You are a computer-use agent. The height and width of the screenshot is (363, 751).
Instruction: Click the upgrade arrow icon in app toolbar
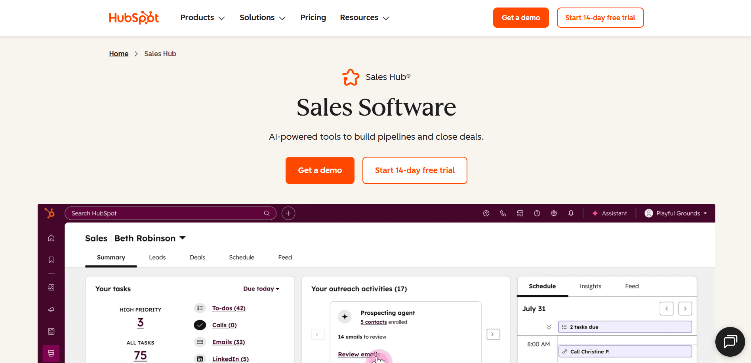tap(486, 213)
